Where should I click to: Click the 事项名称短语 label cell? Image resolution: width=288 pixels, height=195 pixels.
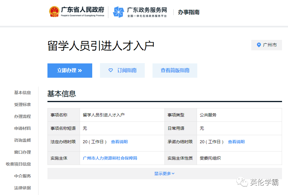pos(64,129)
